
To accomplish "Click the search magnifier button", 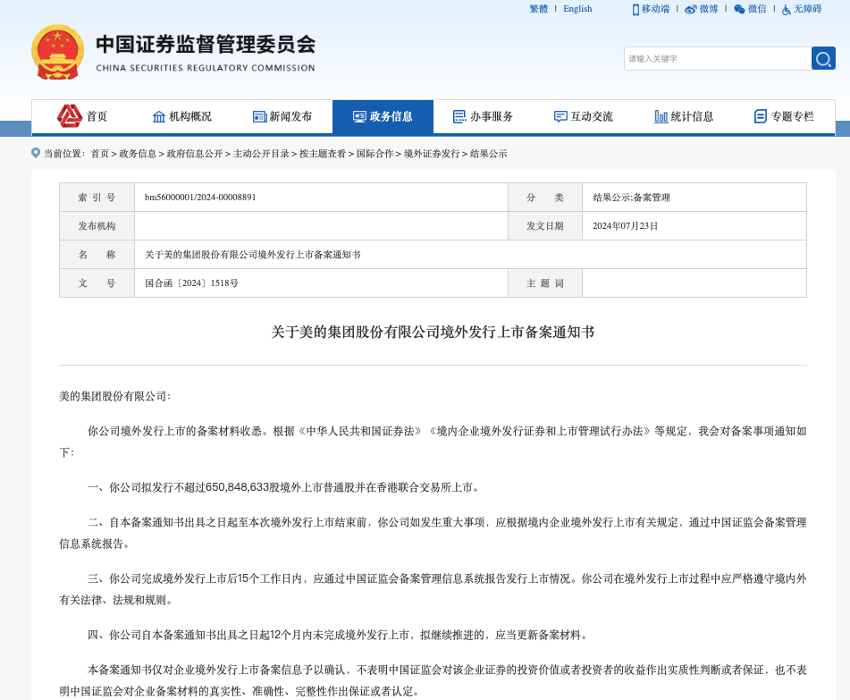I will [x=823, y=59].
